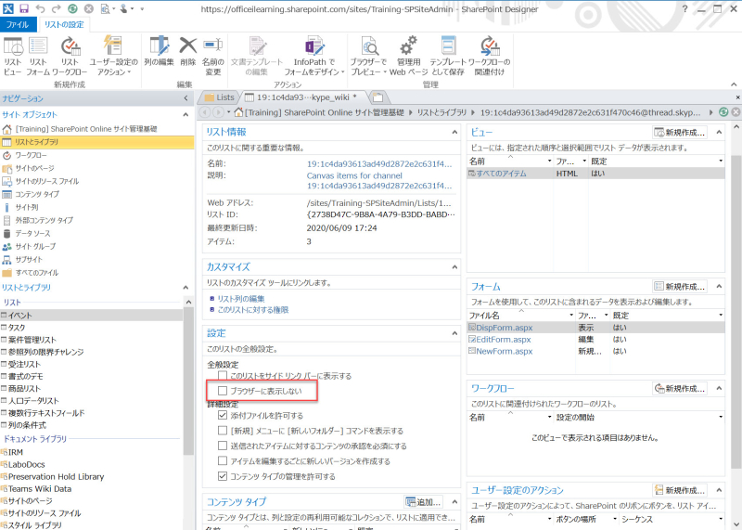Click 新規作成 button in ワークフロー section

pos(680,388)
